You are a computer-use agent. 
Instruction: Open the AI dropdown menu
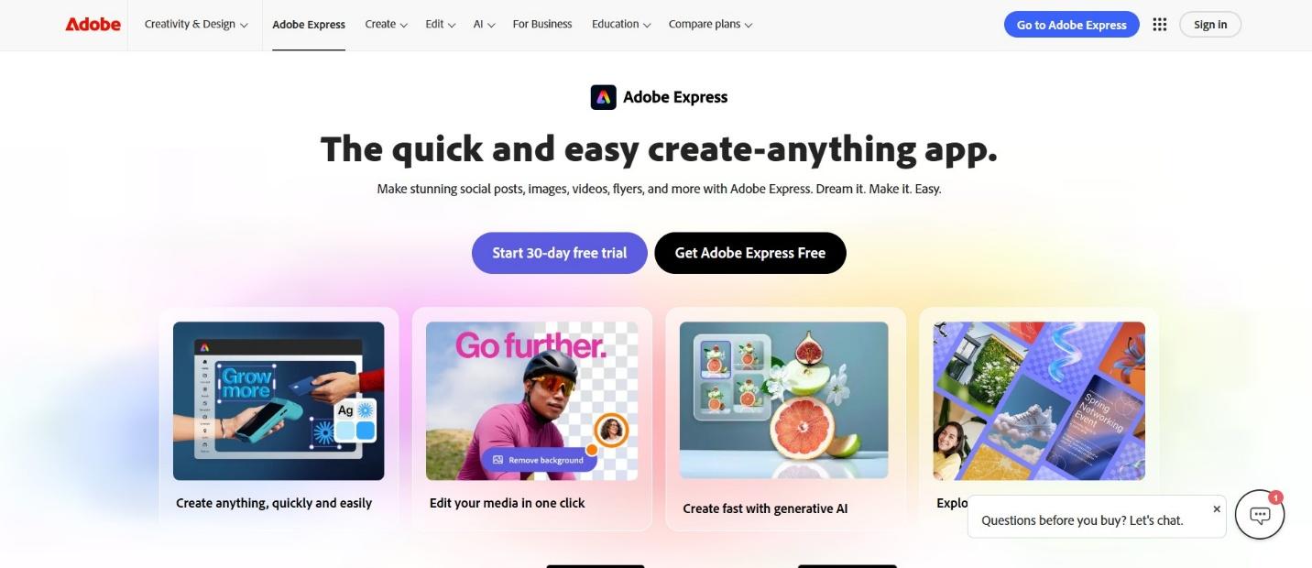click(484, 25)
